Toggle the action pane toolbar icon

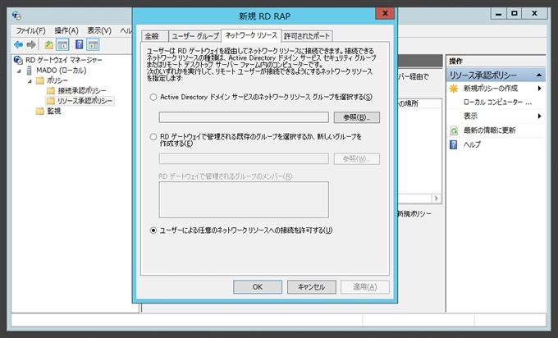[x=94, y=45]
